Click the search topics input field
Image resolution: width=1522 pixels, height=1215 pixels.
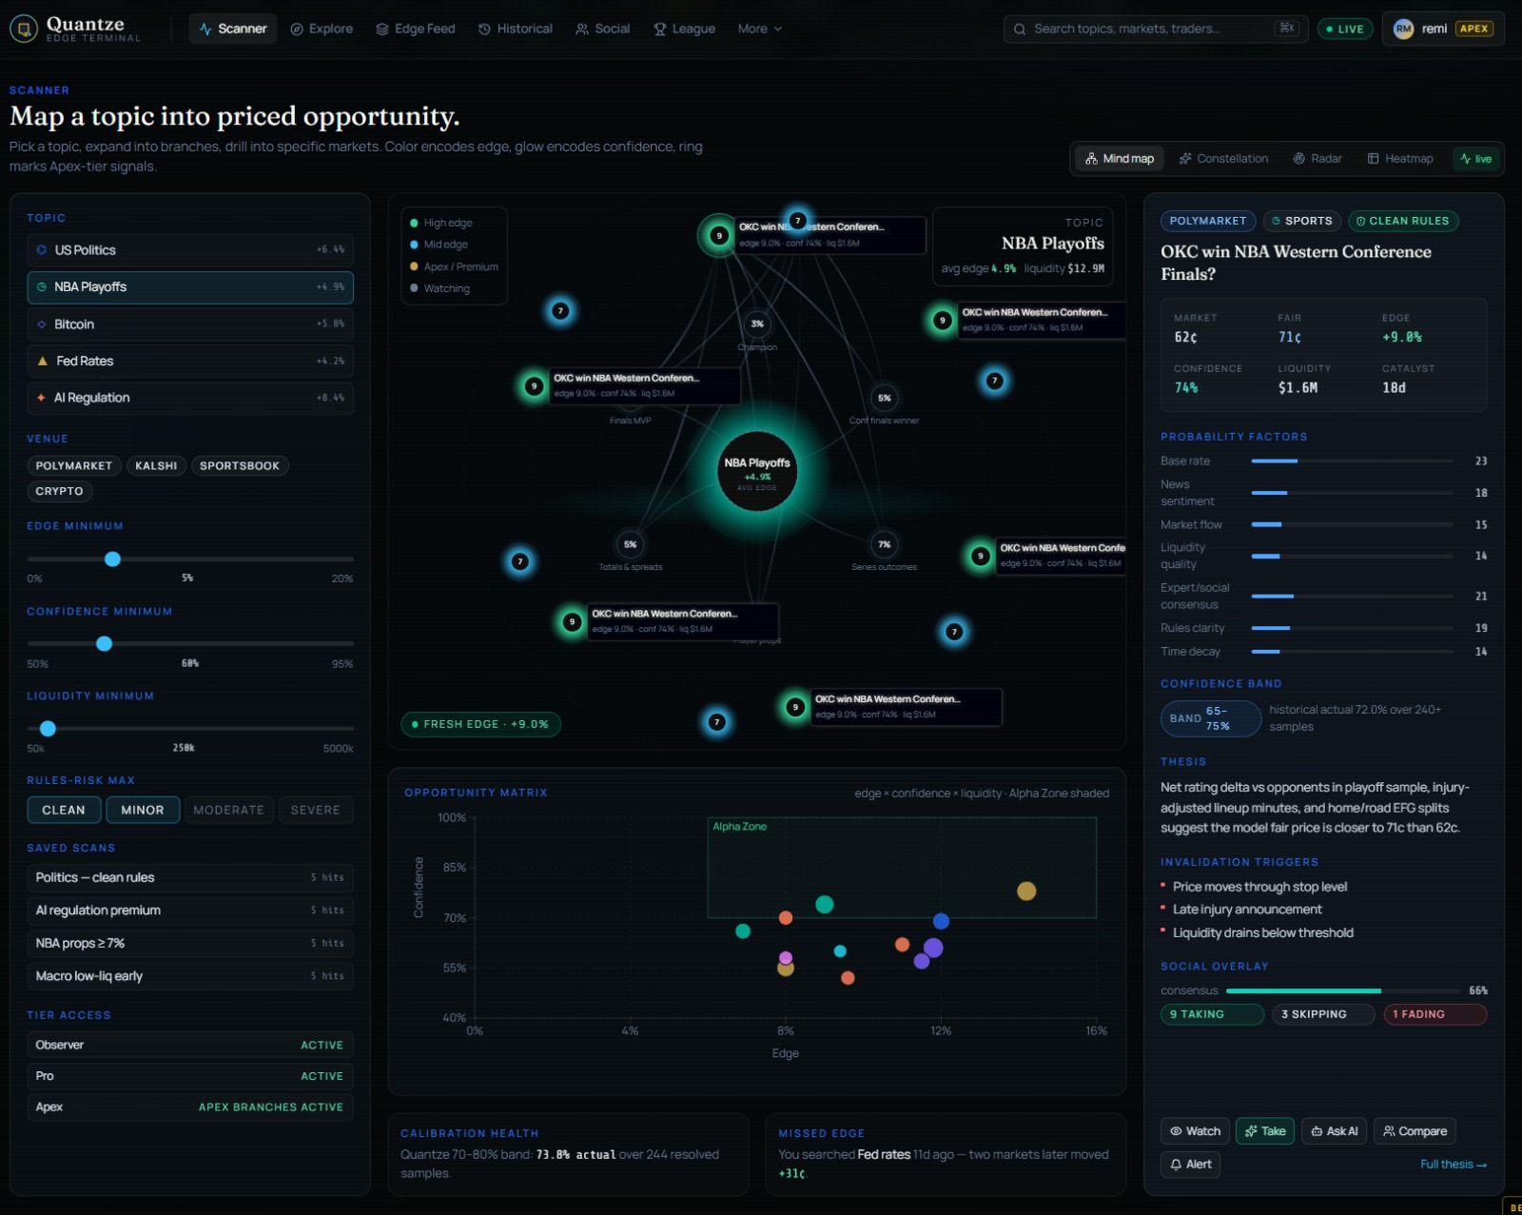(x=1156, y=29)
